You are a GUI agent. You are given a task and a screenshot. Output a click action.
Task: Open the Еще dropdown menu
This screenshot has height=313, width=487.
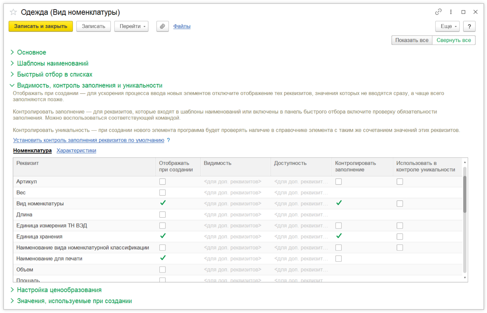click(x=447, y=26)
